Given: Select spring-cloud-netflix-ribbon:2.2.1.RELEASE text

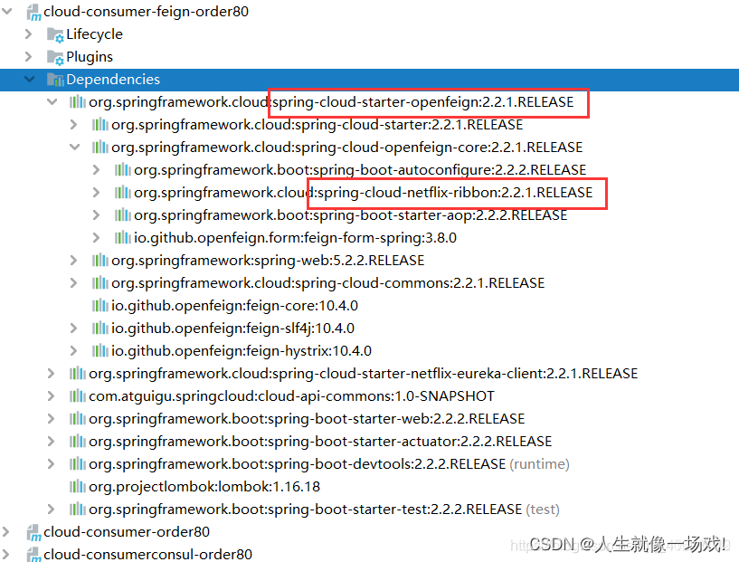Looking at the screenshot, I should point(455,193).
